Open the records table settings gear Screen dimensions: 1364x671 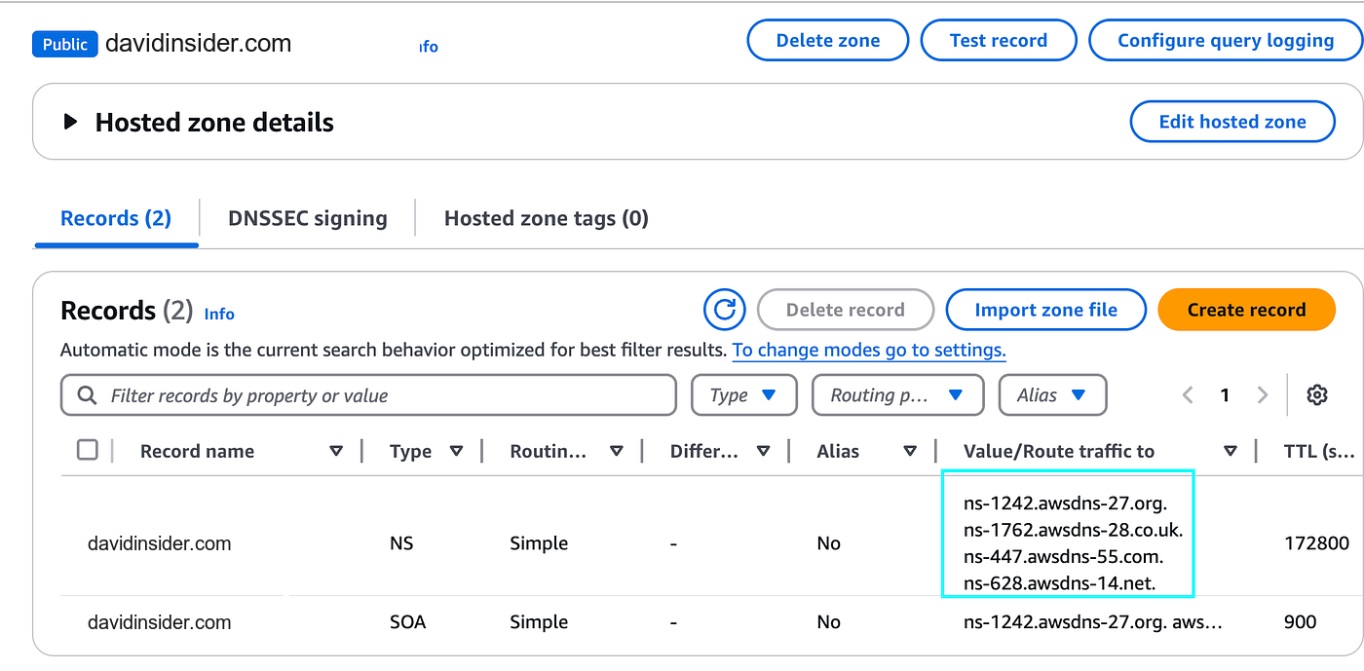(1317, 394)
